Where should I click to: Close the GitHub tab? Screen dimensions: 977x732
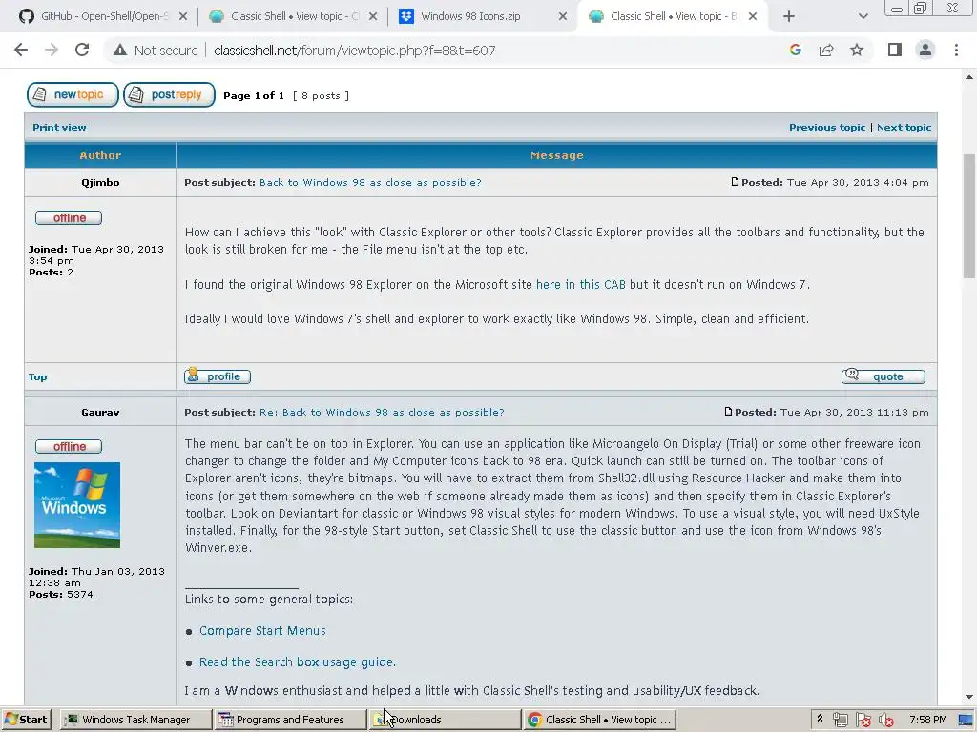[183, 16]
